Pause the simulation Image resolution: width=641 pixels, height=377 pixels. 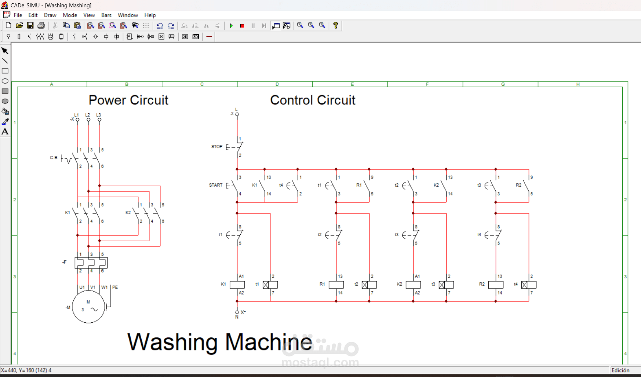pyautogui.click(x=253, y=25)
